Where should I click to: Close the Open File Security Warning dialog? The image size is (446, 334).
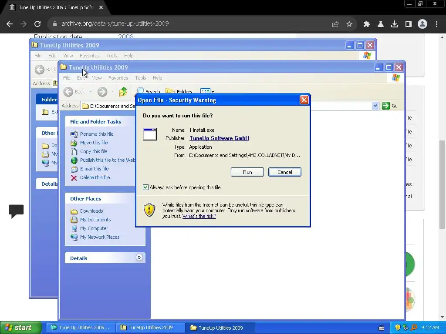[x=304, y=100]
